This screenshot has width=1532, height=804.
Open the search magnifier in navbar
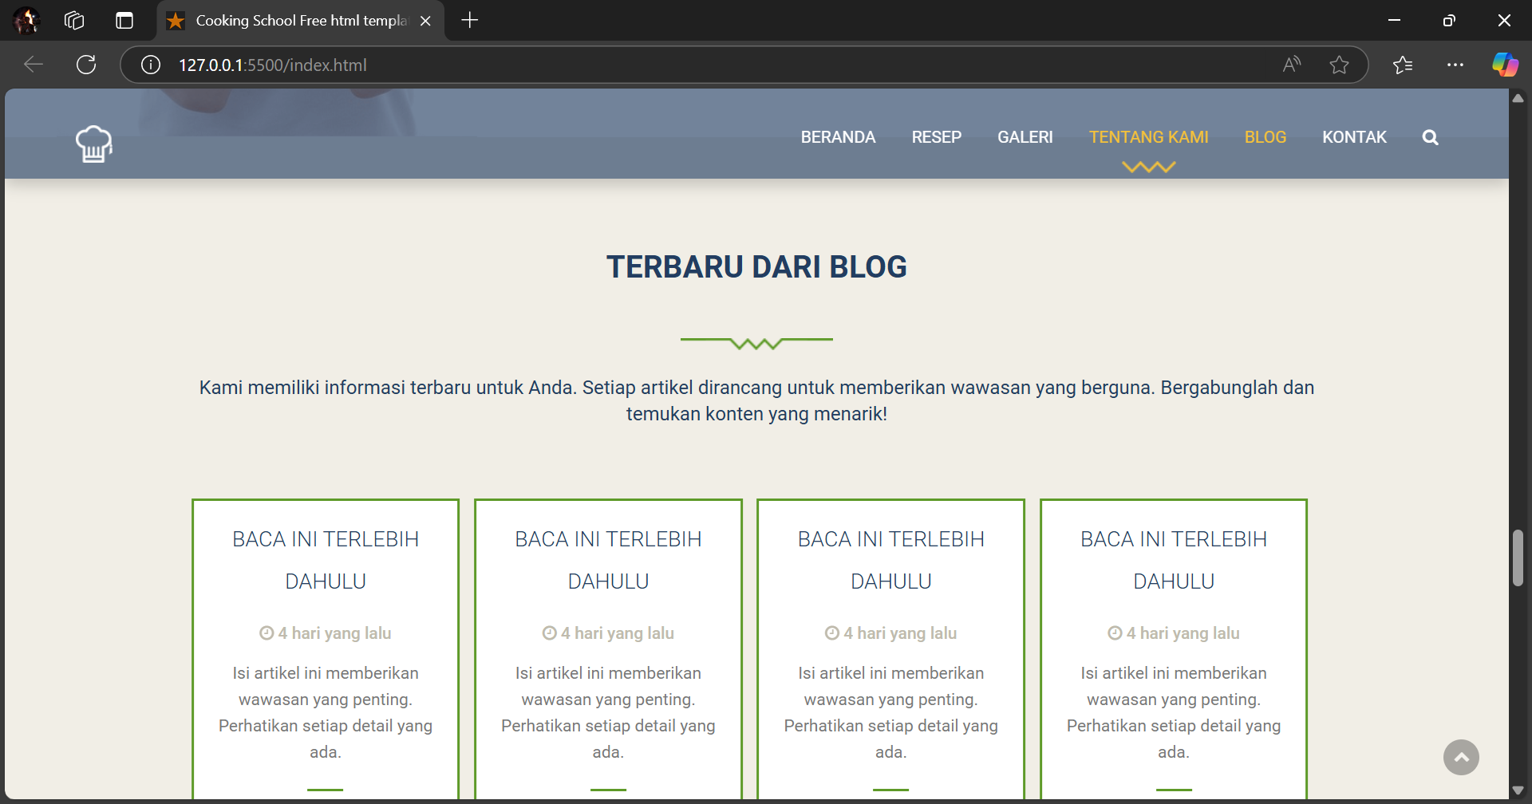tap(1430, 137)
